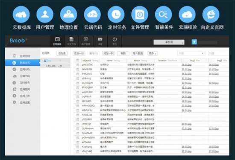Open the column name select dropdown
235x160 pixels.
pyautogui.click(x=191, y=53)
